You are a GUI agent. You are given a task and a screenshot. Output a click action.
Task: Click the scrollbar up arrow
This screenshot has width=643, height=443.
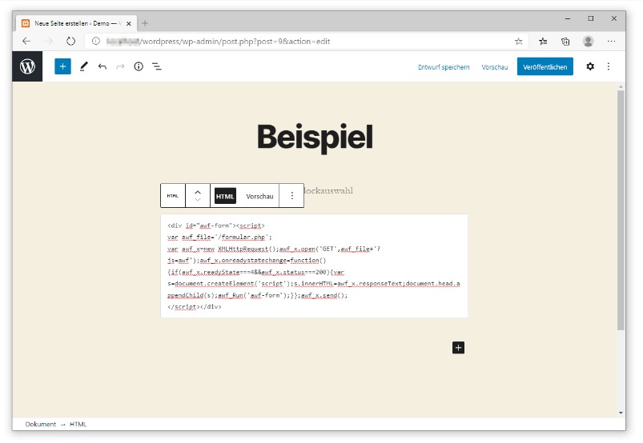(x=621, y=87)
